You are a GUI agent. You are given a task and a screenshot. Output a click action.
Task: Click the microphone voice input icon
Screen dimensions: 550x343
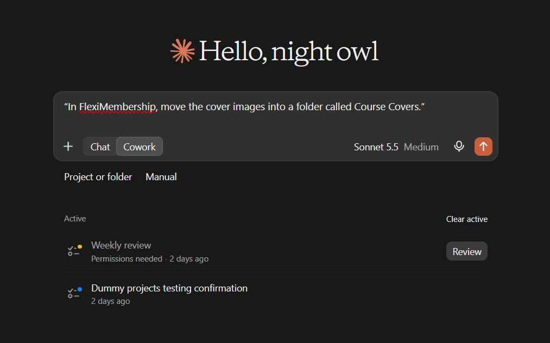(x=459, y=146)
